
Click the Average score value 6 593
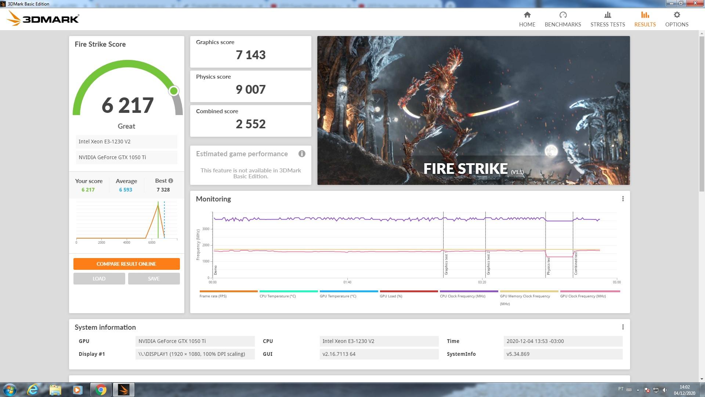[126, 190]
